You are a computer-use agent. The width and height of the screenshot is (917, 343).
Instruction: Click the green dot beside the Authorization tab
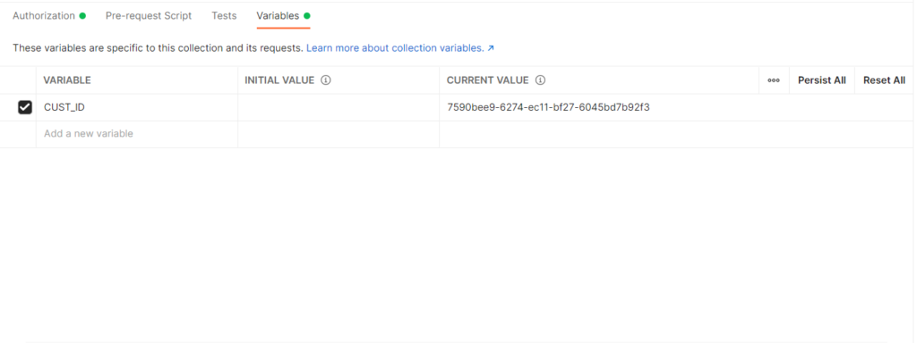[x=82, y=16]
